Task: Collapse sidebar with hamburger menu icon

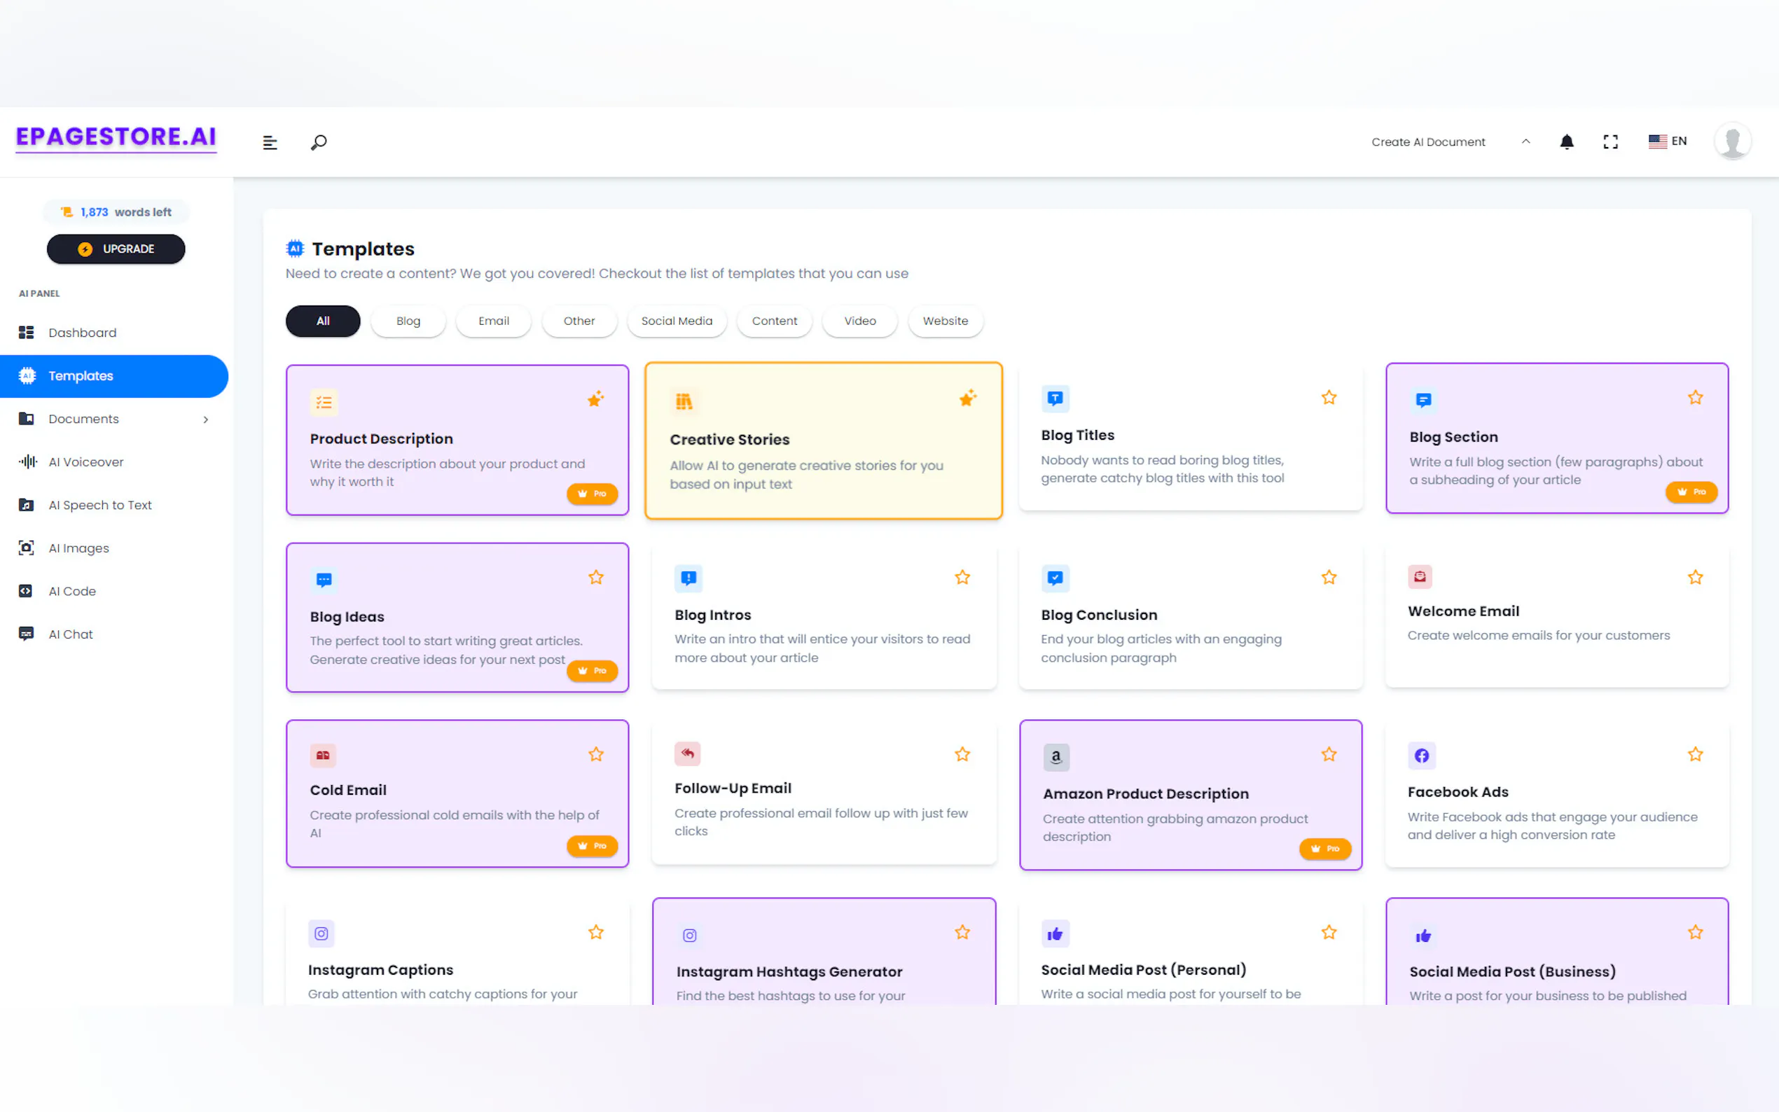Action: click(x=270, y=142)
